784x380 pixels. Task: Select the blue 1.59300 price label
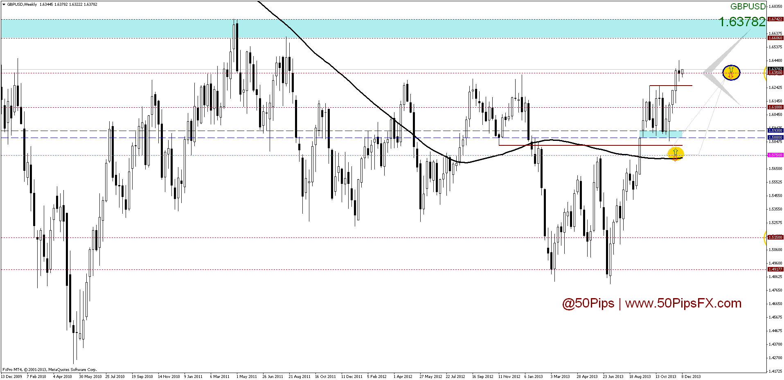point(775,131)
